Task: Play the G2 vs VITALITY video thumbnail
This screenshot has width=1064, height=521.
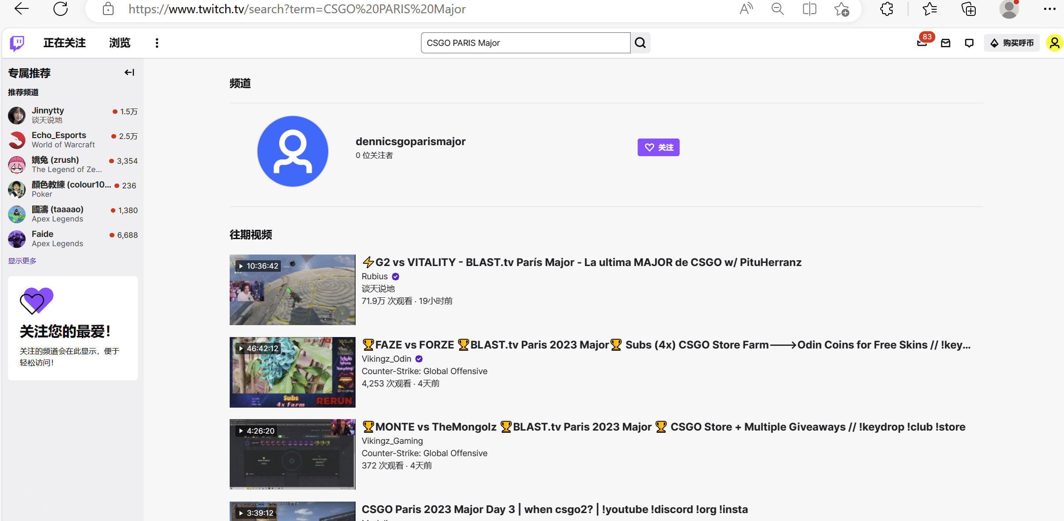Action: coord(292,290)
